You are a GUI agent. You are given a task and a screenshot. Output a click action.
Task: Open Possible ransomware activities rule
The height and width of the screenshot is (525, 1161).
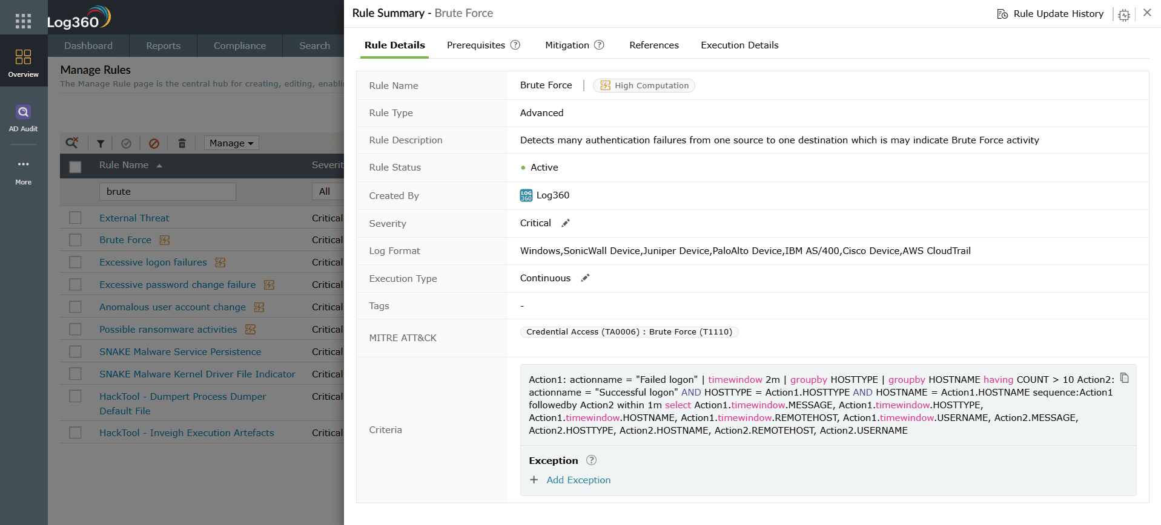168,330
